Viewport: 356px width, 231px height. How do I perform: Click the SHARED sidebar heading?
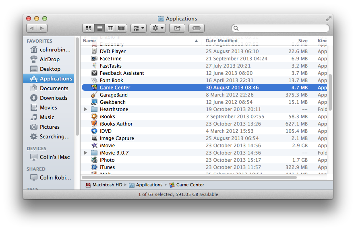click(36, 169)
